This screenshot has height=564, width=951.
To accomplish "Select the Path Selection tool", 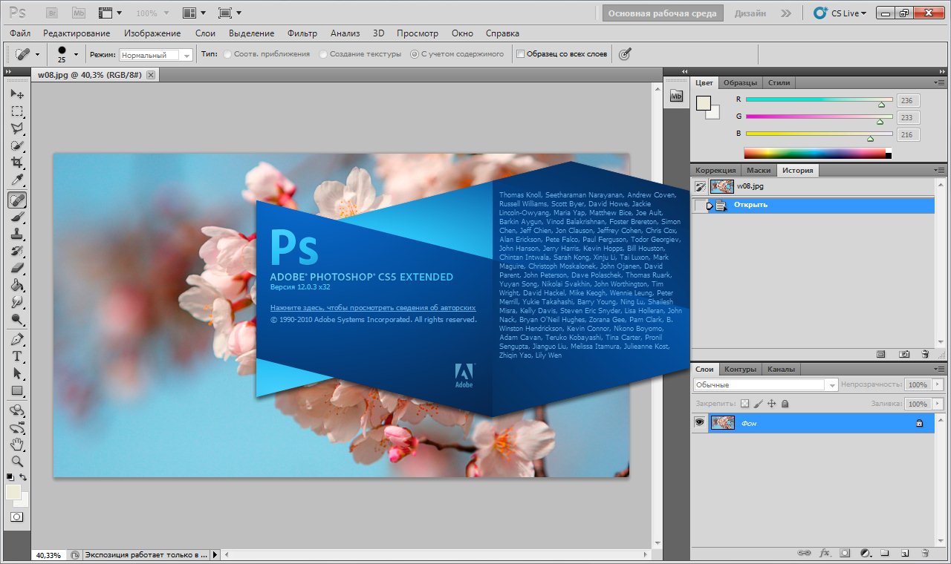I will click(x=17, y=373).
